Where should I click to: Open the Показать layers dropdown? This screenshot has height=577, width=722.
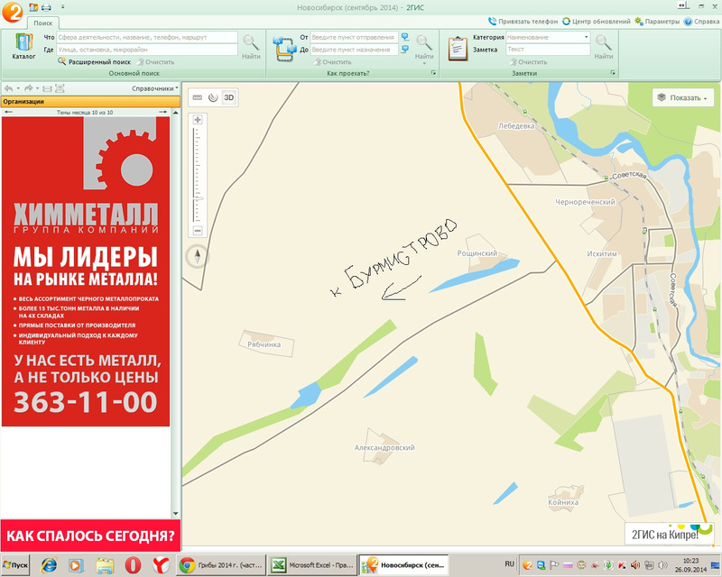tap(683, 97)
